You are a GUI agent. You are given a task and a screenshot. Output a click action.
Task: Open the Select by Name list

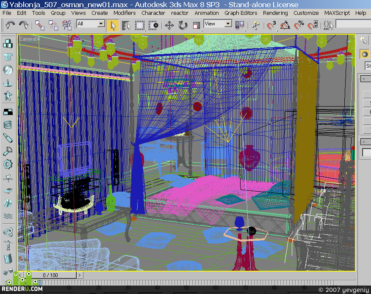[126, 25]
